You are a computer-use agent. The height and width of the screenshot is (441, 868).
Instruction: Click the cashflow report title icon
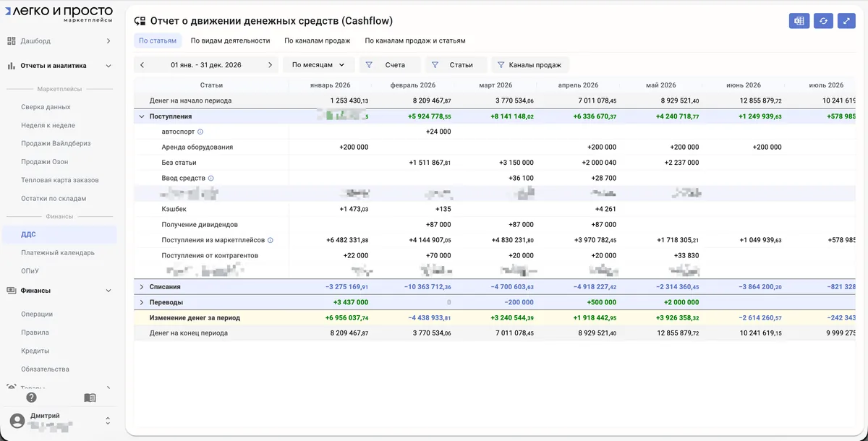[x=140, y=21]
